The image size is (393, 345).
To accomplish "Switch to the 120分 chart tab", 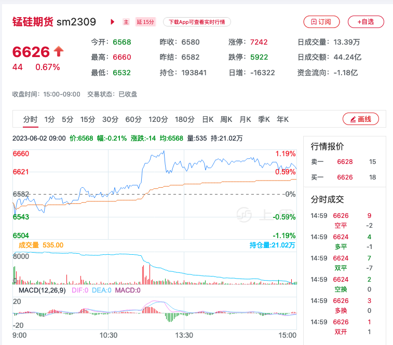I will pyautogui.click(x=158, y=119).
